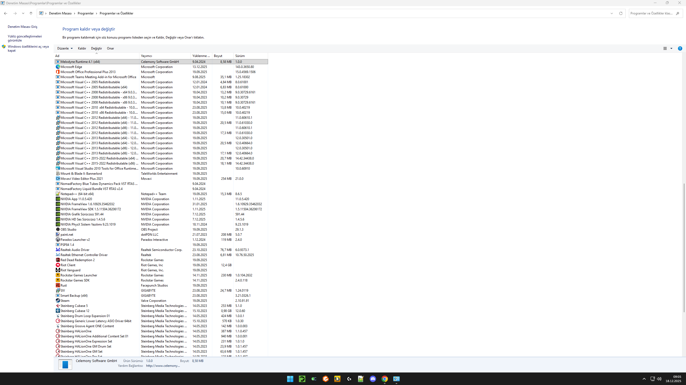Open the Windows Start menu

tap(290, 379)
